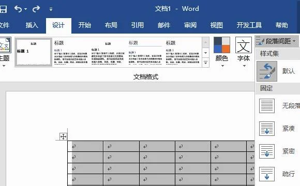Choose the first style set with 标题 1
The height and width of the screenshot is (186, 300).
[x=34, y=52]
